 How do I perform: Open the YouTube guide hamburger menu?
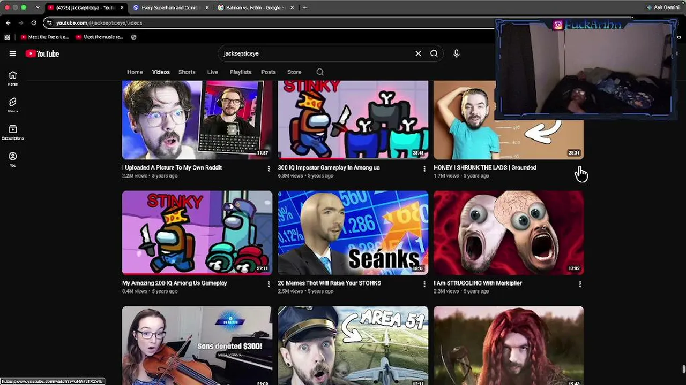pyautogui.click(x=13, y=53)
